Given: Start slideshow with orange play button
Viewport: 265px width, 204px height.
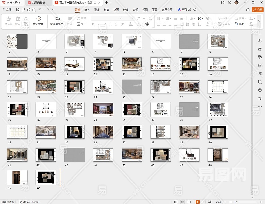Looking at the screenshot, I should [x=198, y=202].
